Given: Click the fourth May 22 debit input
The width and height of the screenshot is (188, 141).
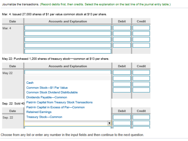Looking at the screenshot, I should click(122, 90).
